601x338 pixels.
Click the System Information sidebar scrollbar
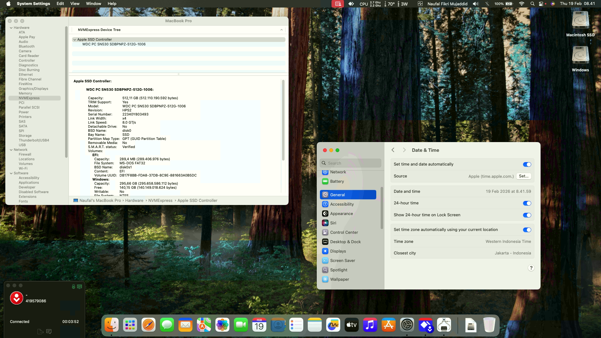(x=66, y=92)
